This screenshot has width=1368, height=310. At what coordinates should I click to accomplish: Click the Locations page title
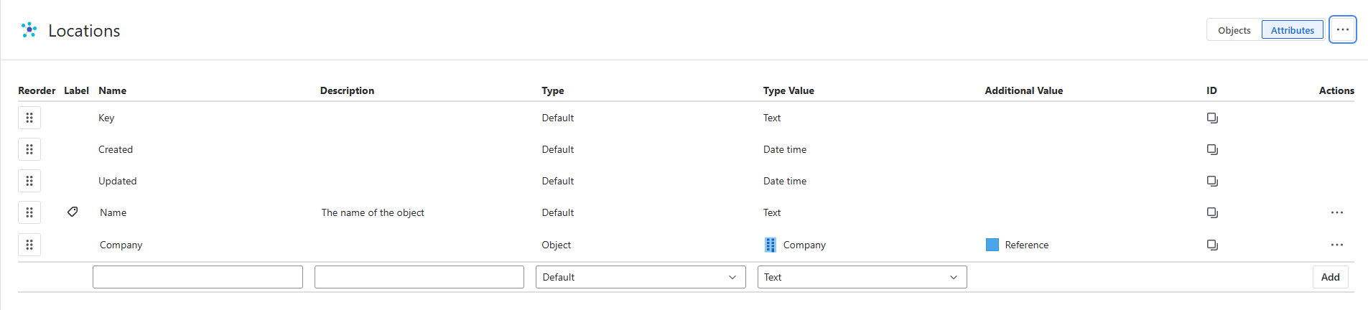click(x=84, y=31)
